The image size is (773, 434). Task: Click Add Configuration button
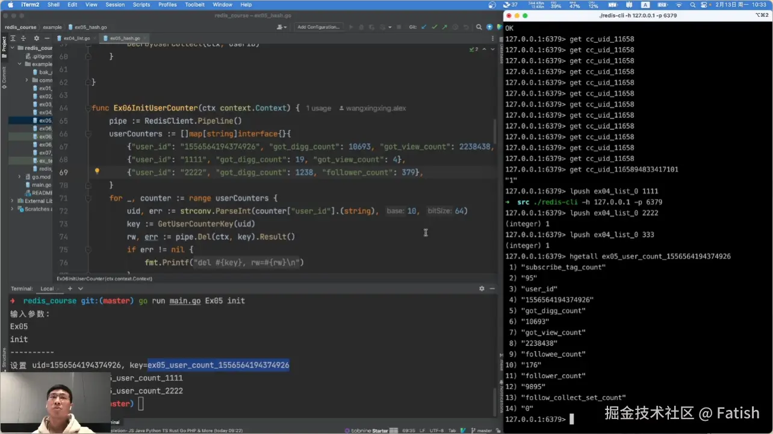point(319,27)
